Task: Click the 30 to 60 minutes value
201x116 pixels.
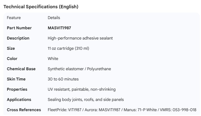Action: 63,79
